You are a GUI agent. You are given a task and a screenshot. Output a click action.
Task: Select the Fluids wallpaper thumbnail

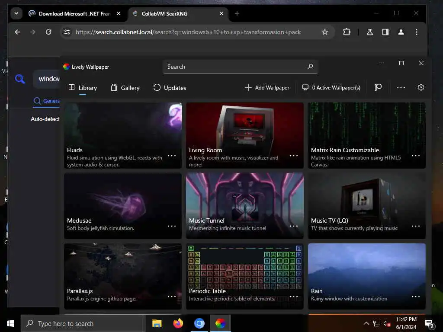(122, 135)
